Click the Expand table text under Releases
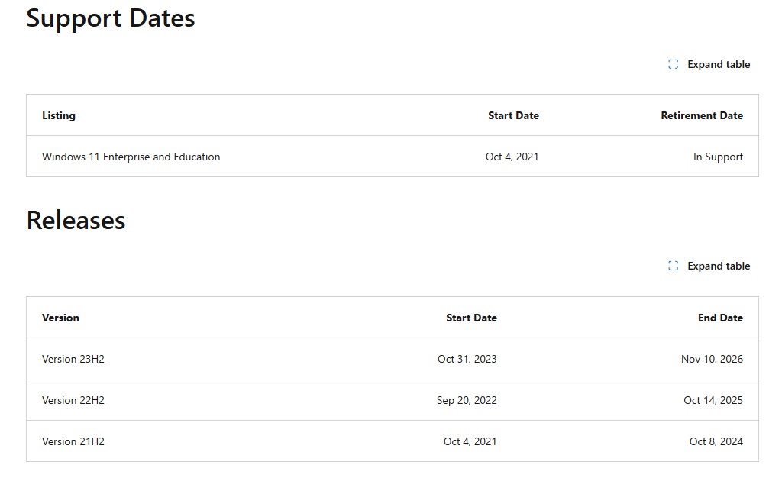This screenshot has width=782, height=478. tap(719, 266)
